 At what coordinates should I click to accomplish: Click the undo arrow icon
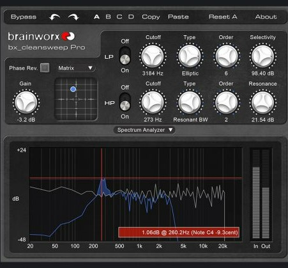click(x=54, y=17)
